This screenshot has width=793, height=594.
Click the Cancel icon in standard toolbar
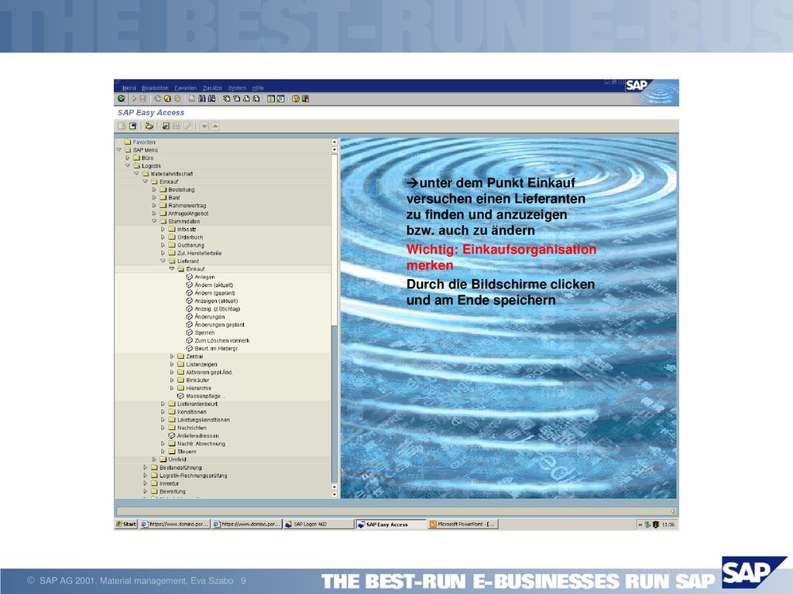(x=177, y=98)
